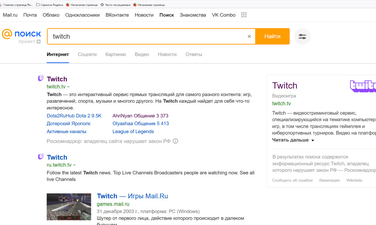
Task: Open Twitch — Игры Mail.Ru result
Action: (x=132, y=196)
